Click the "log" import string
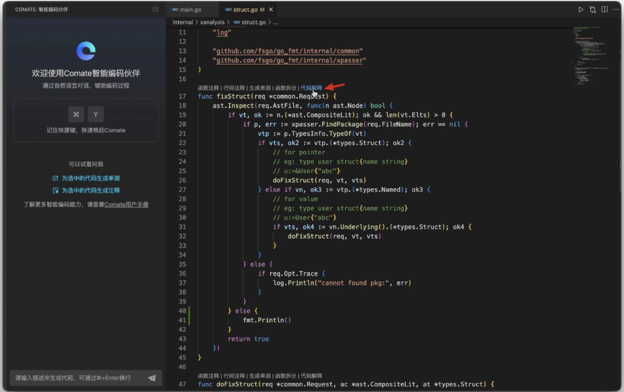Screen dimensions: 624x392 point(222,32)
